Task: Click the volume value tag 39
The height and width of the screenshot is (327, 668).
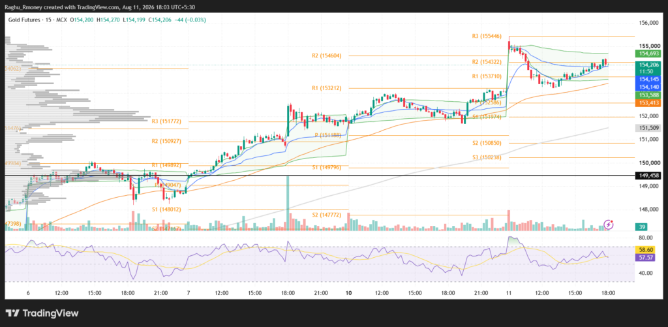Action: click(642, 227)
